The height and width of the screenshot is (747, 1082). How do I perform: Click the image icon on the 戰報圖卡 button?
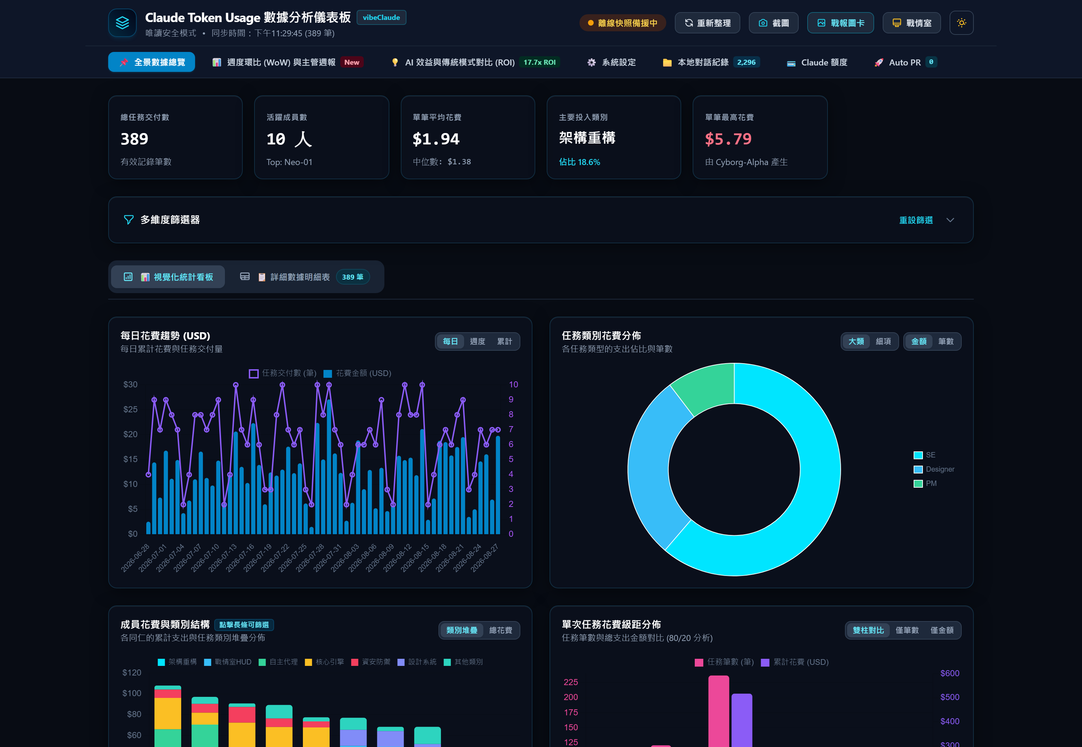click(x=821, y=23)
